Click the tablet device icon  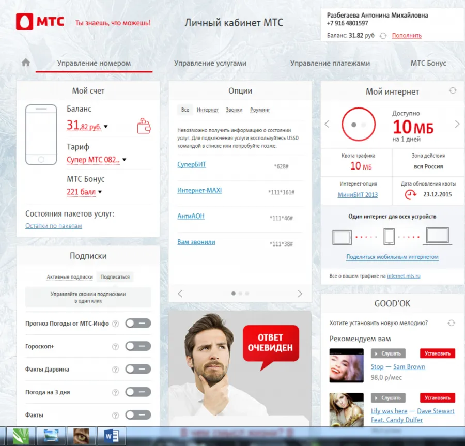(342, 237)
